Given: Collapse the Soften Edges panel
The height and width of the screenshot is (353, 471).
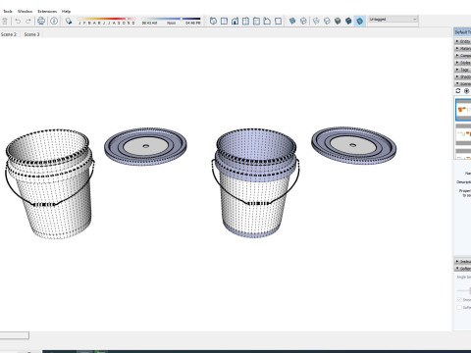Looking at the screenshot, I should point(462,269).
